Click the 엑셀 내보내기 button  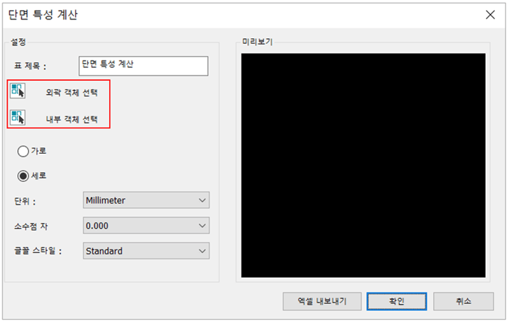tap(322, 301)
